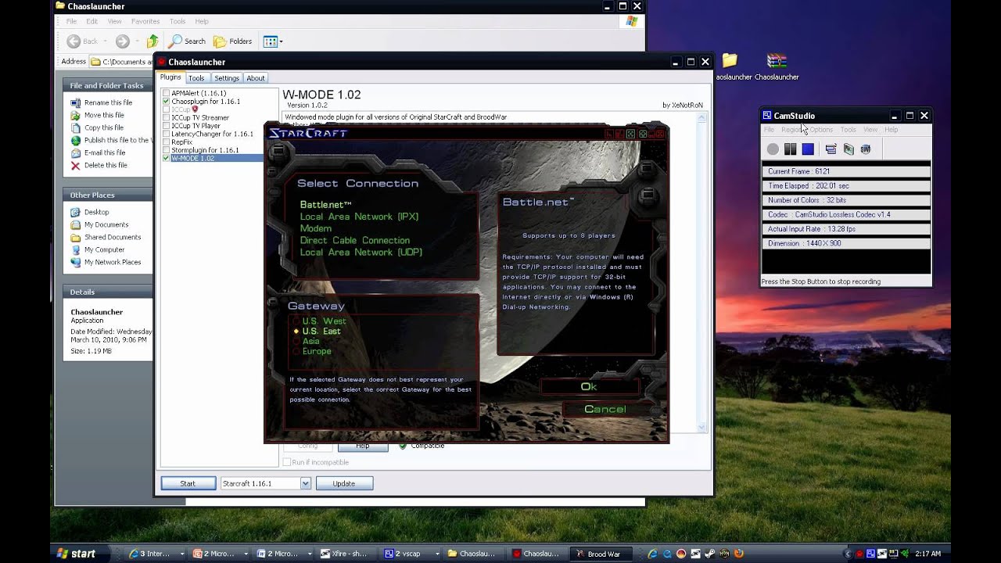
Task: Choose Local Area Network (IPX) connection
Action: tap(359, 217)
